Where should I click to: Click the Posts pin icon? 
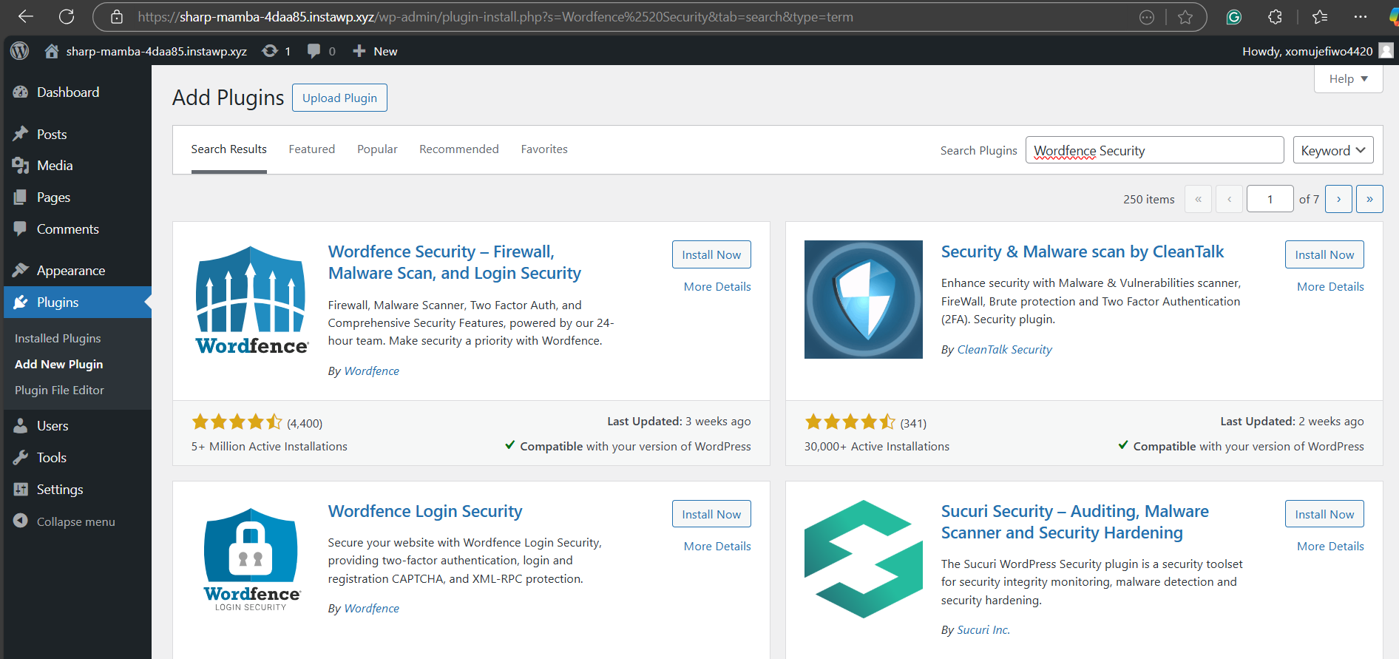tap(21, 134)
